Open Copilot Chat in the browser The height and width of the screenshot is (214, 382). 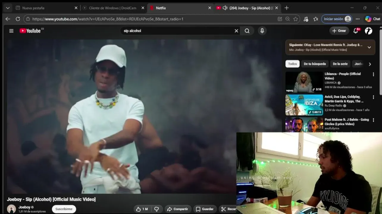pos(372,19)
